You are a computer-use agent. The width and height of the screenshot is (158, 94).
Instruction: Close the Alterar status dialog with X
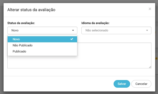click(x=150, y=9)
